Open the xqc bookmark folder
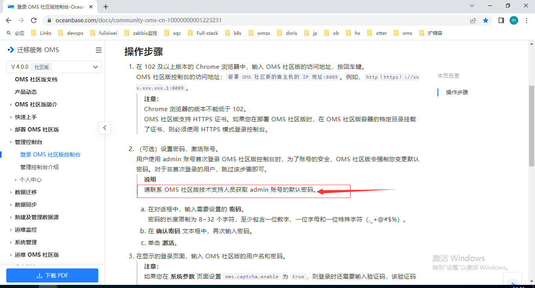The width and height of the screenshot is (535, 288). (x=173, y=33)
